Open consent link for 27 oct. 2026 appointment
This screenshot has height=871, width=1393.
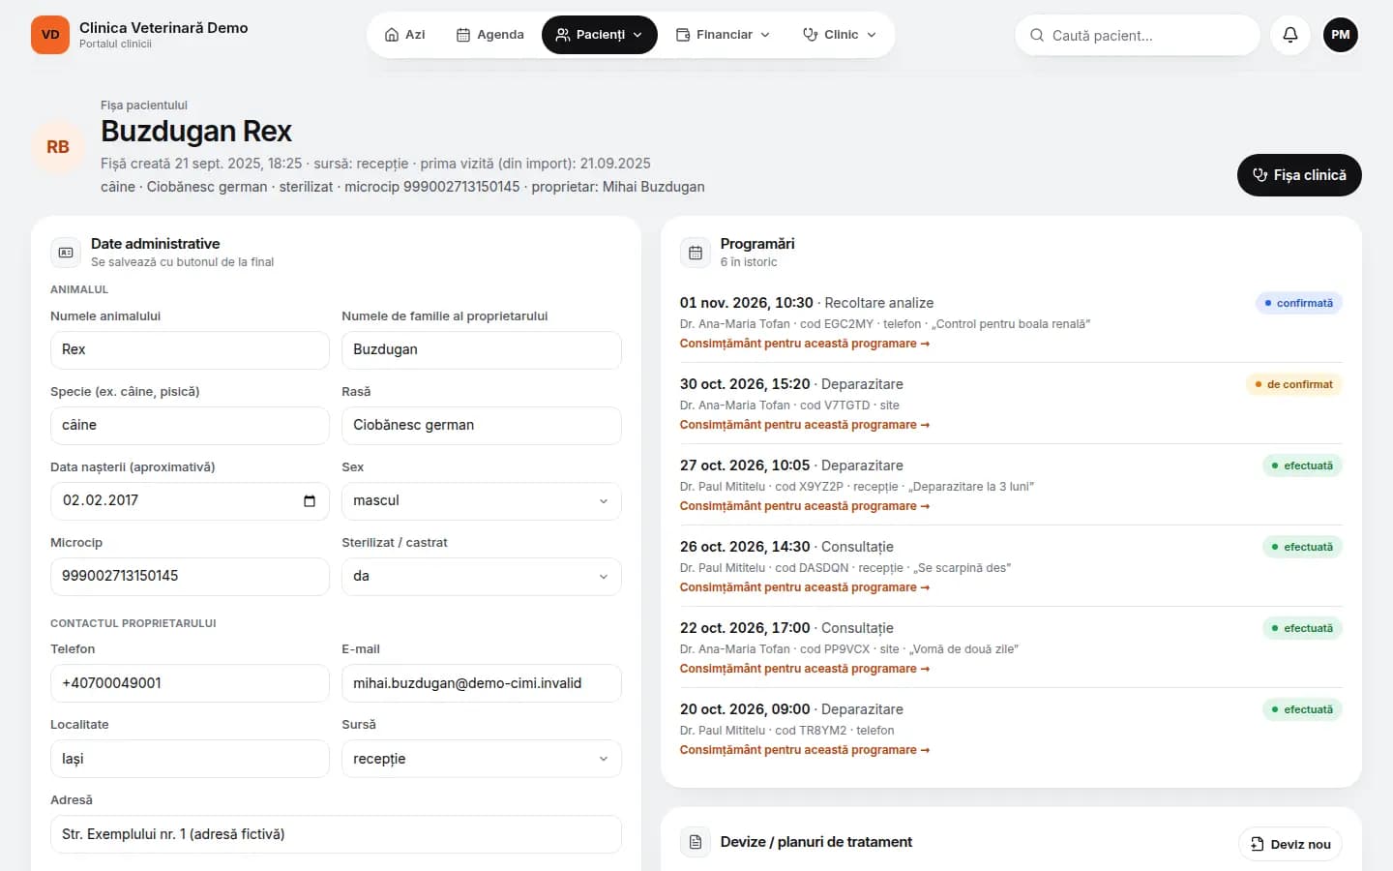[804, 506]
